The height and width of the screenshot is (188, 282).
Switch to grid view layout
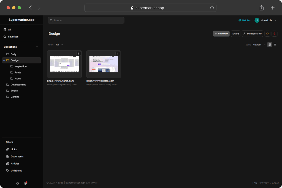pos(270,45)
